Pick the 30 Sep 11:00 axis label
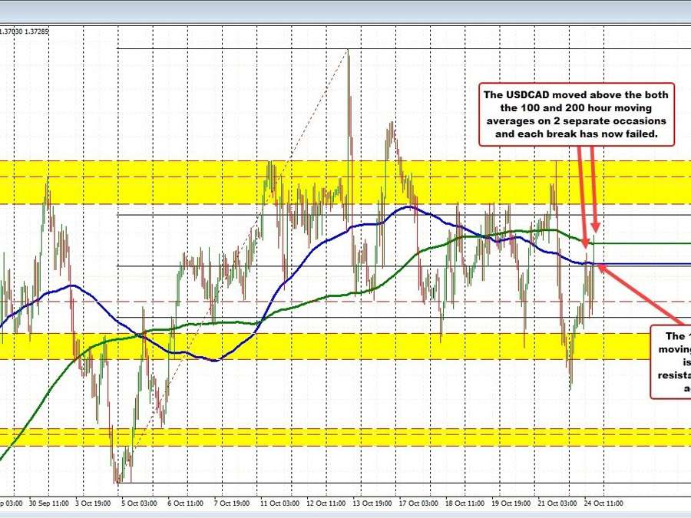The image size is (691, 518). tap(49, 503)
